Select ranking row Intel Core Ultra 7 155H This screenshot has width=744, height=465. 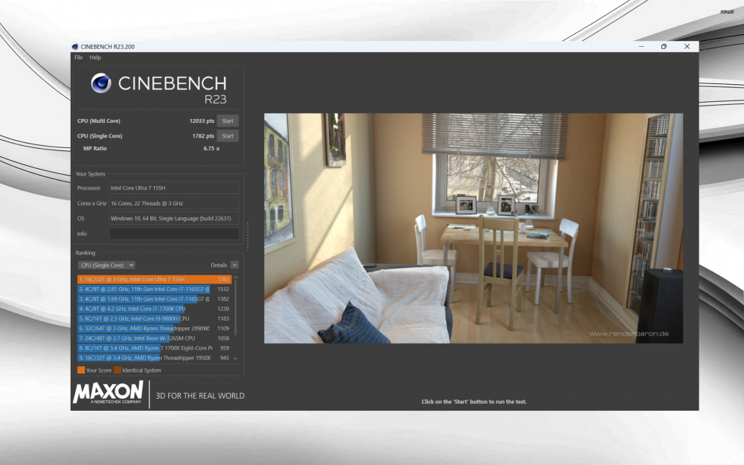click(x=154, y=280)
